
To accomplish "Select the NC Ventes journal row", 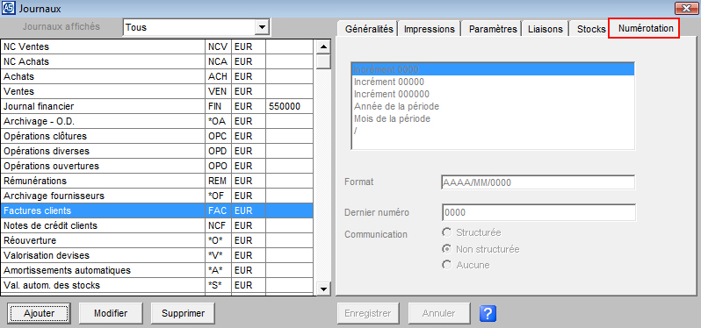I will (157, 46).
